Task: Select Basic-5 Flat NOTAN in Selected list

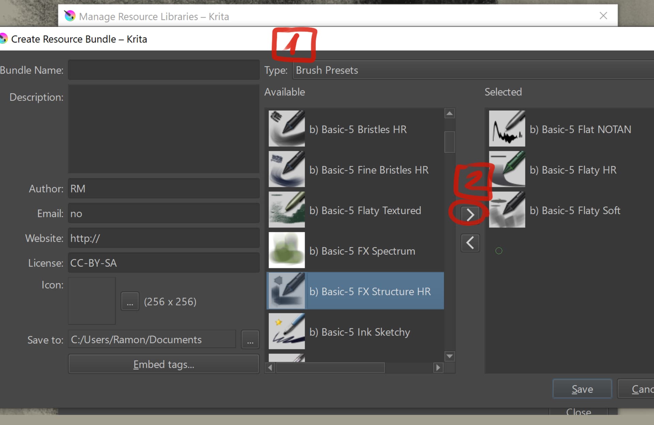Action: pos(580,129)
